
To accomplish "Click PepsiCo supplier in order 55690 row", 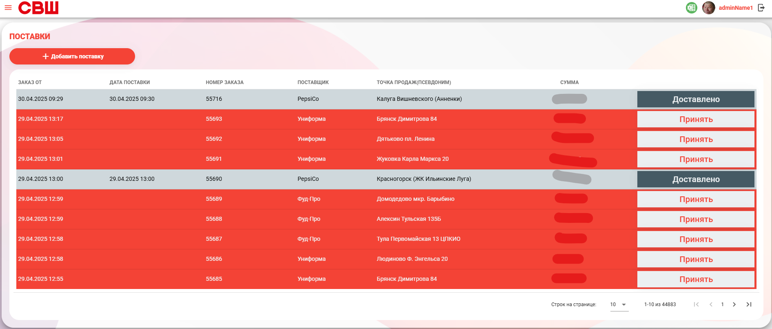I will pyautogui.click(x=308, y=179).
